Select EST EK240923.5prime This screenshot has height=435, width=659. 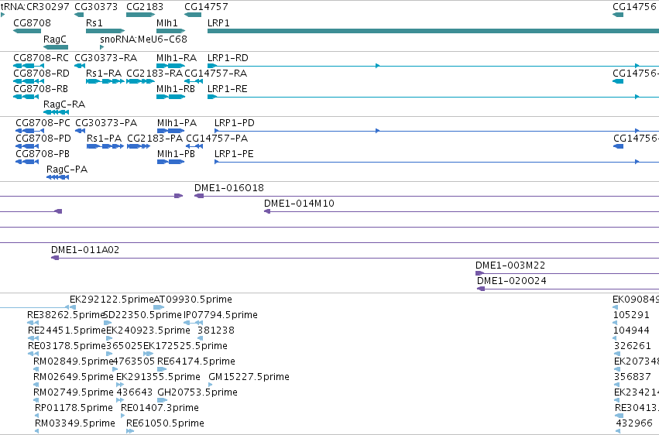[x=148, y=331]
